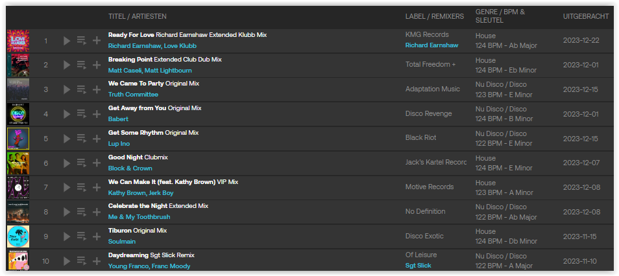The image size is (619, 276).
Task: Play We Can Make It VIP Mix
Action: pos(67,187)
